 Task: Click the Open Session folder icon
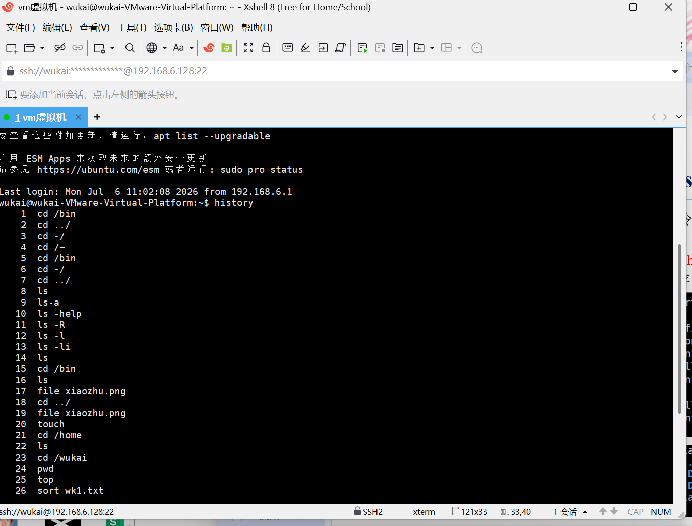pos(30,48)
